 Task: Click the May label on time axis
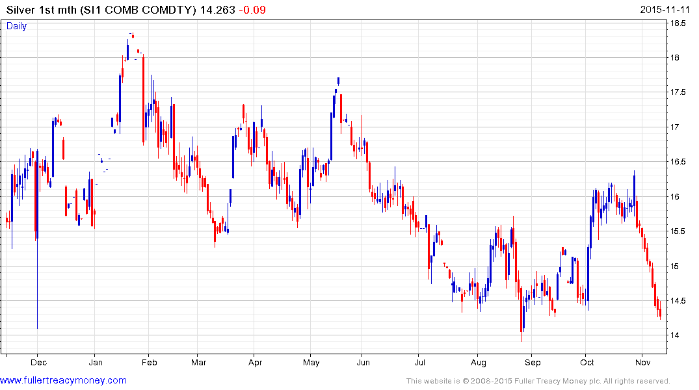[x=311, y=362]
